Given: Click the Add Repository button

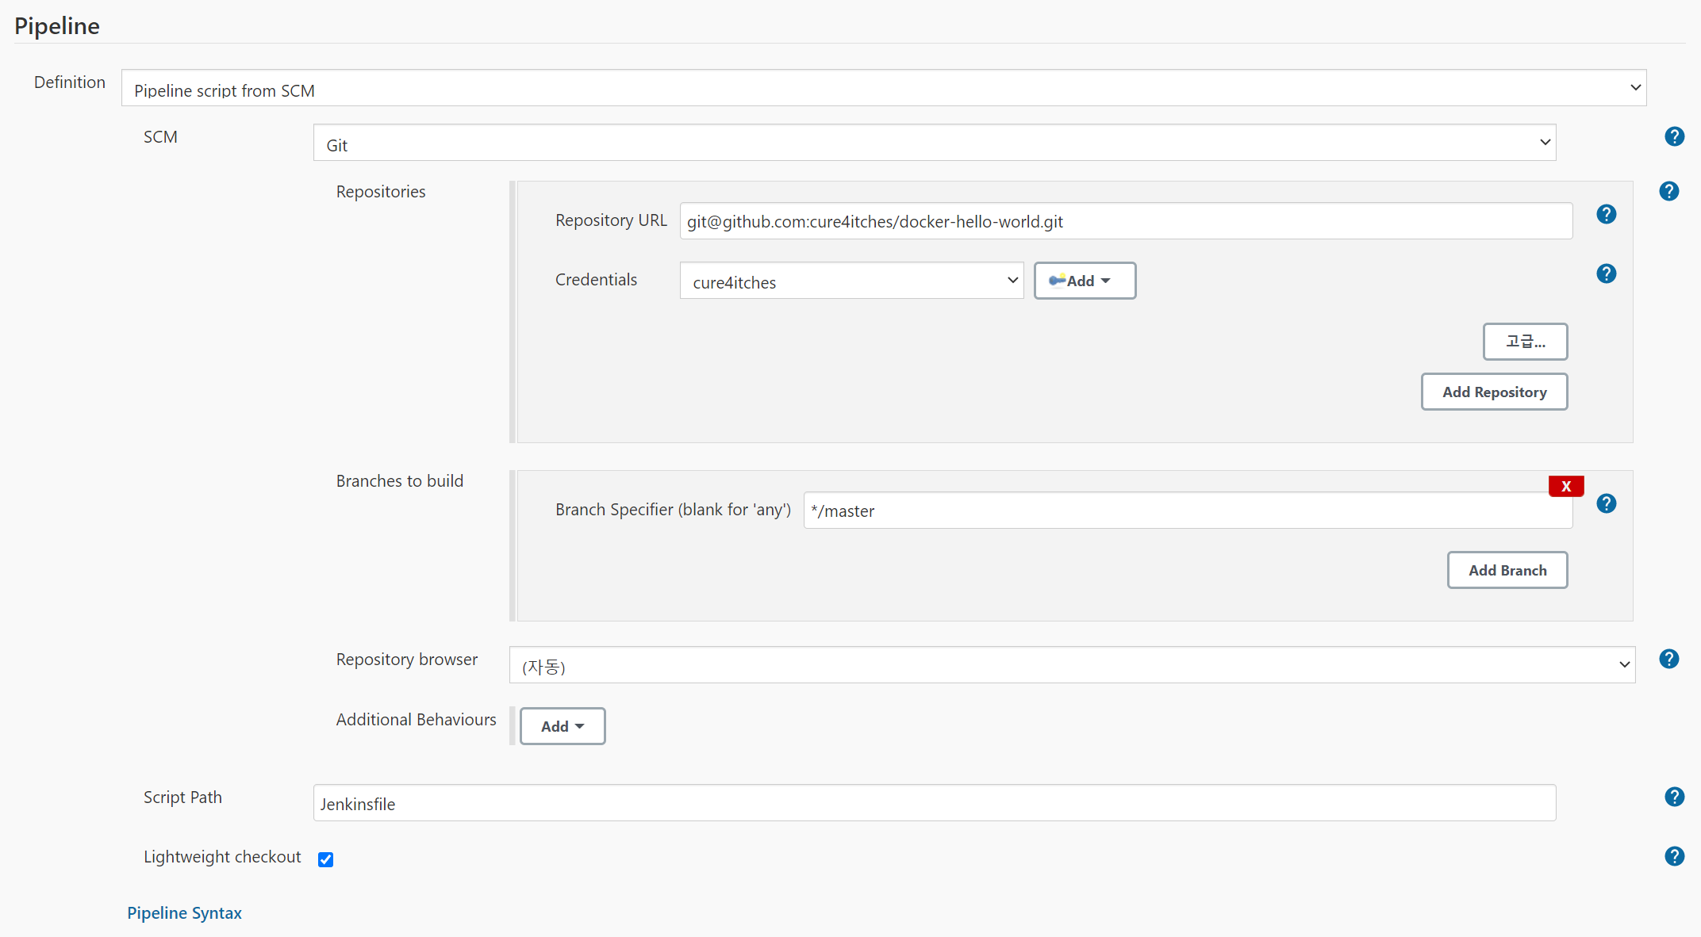Looking at the screenshot, I should pyautogui.click(x=1493, y=392).
